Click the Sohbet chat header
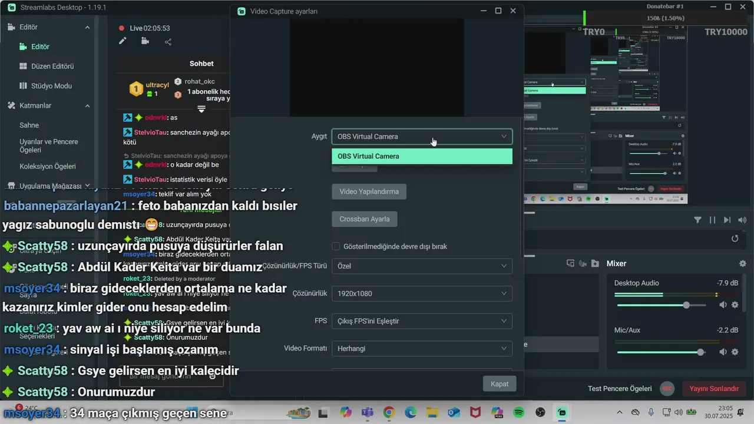This screenshot has width=754, height=424. (x=201, y=64)
